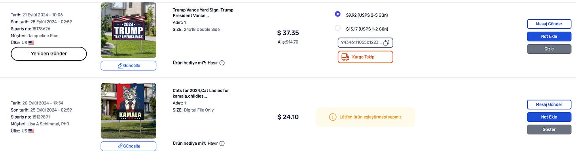Click Yeniden Gönder for order 15178626
Image resolution: width=576 pixels, height=157 pixels.
pos(49,54)
